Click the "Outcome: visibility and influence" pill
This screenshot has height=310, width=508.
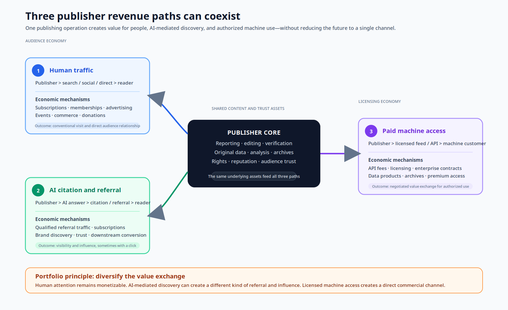click(x=87, y=245)
